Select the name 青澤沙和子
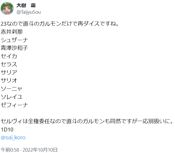 14,48
